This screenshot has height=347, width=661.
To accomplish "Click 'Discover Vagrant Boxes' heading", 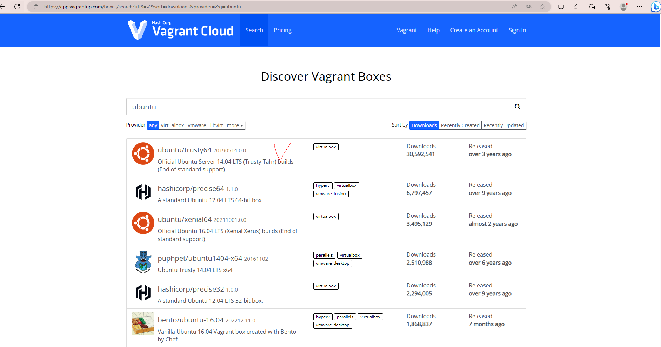I will (326, 76).
